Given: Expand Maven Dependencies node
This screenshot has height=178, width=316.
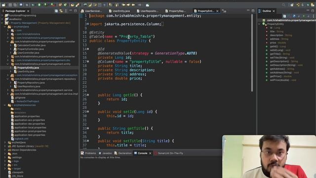Looking at the screenshot, I should click(5, 150).
